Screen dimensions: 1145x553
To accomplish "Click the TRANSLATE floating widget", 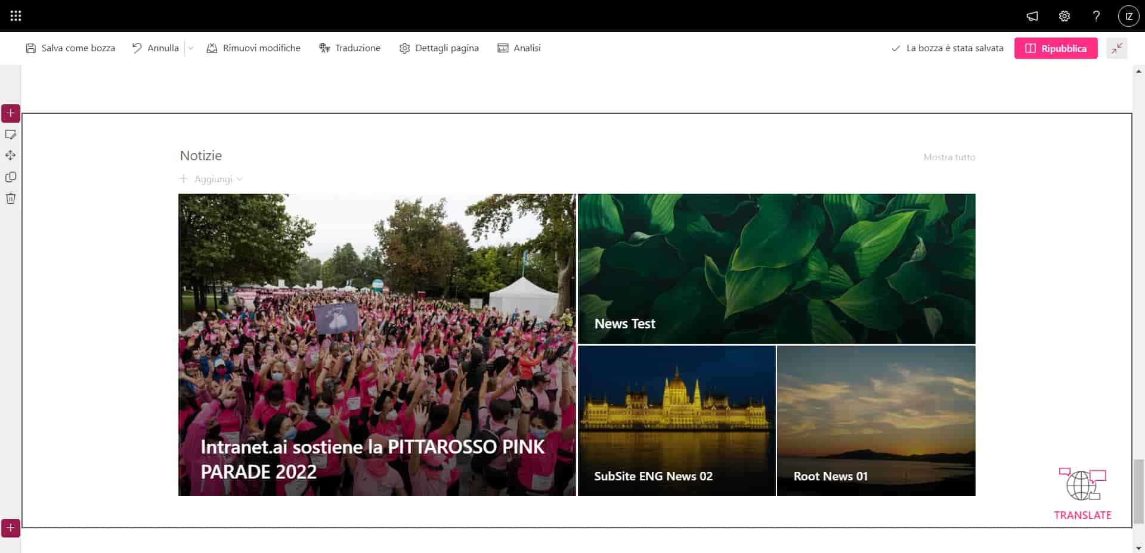I will (x=1082, y=494).
